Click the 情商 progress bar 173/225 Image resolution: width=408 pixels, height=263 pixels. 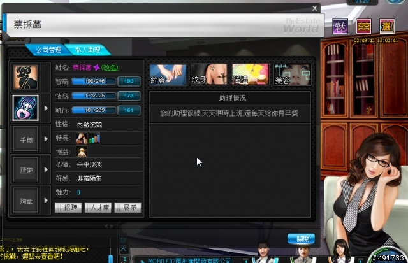(94, 96)
